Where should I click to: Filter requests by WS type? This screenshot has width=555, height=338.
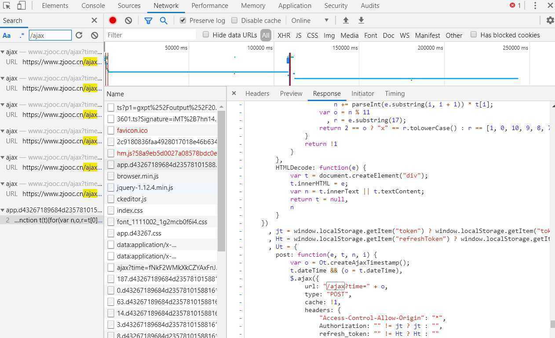coord(405,35)
